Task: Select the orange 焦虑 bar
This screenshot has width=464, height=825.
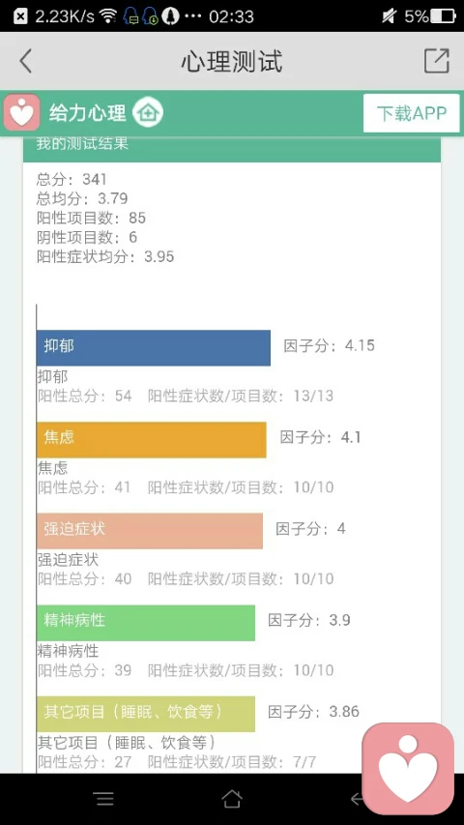Action: tap(152, 439)
